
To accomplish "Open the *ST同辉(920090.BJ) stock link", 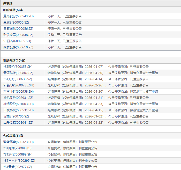I will pos(17,148).
